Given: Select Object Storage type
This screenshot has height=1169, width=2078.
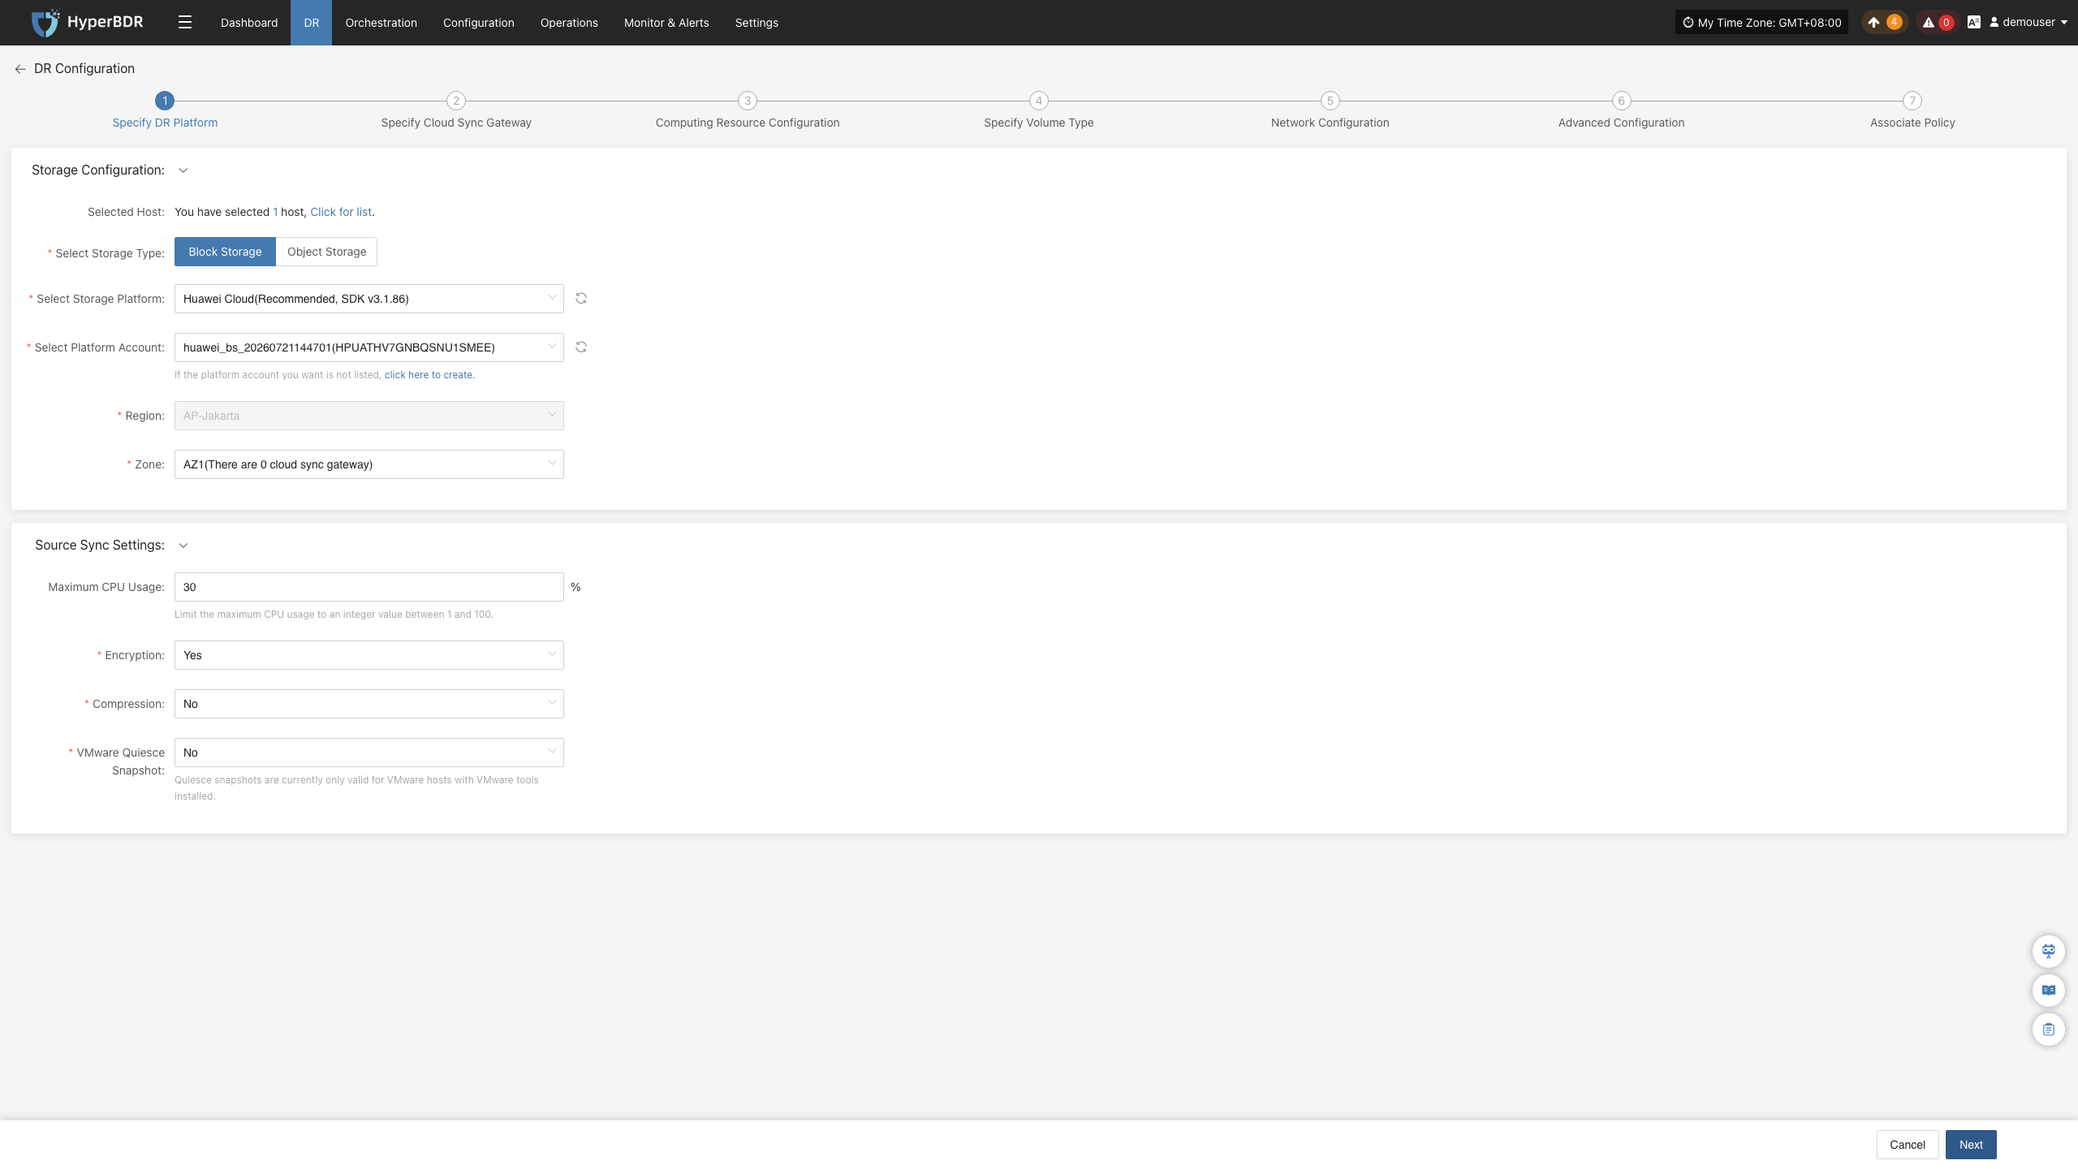Looking at the screenshot, I should pyautogui.click(x=326, y=252).
